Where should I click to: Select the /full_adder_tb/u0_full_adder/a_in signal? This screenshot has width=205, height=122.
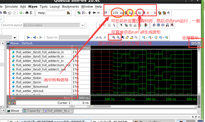pos(40,52)
